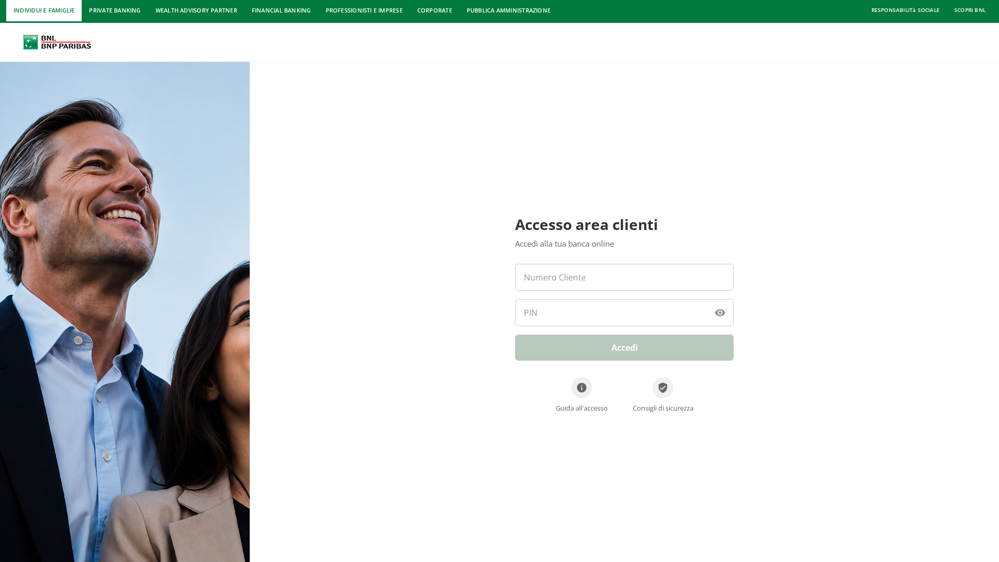The height and width of the screenshot is (562, 999).
Task: Click the Accedi button
Action: [624, 348]
